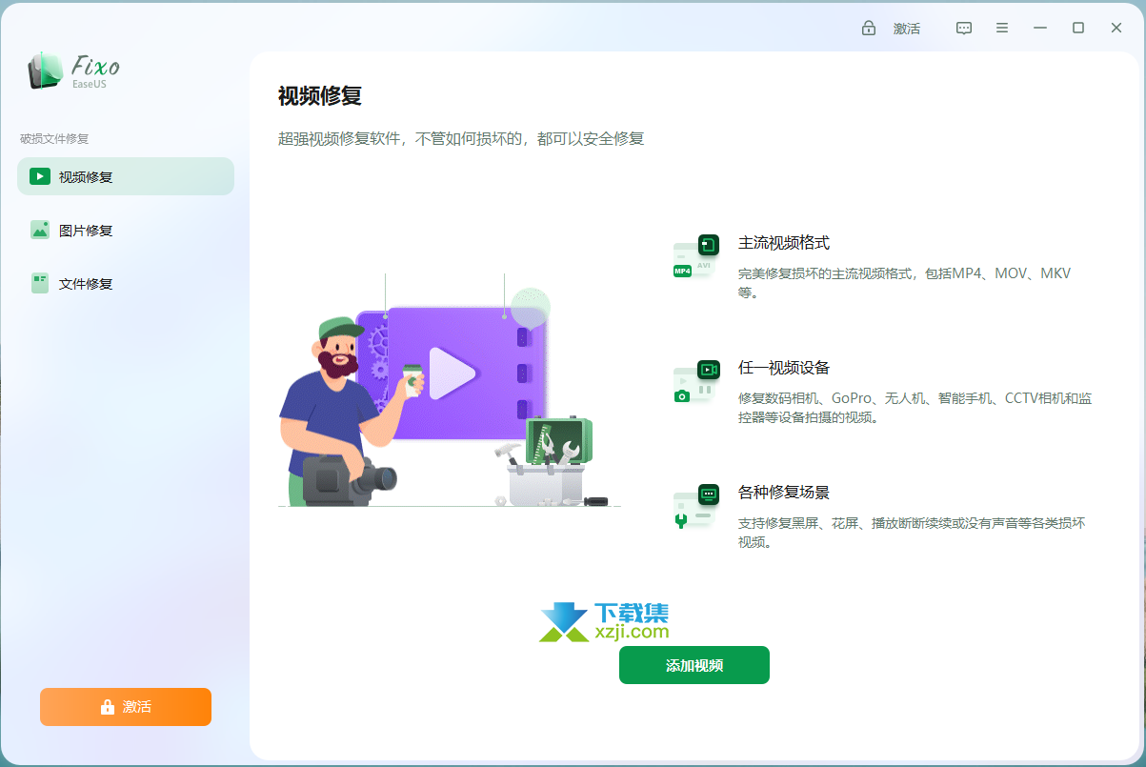This screenshot has width=1146, height=767.
Task: Click the file repair document icon
Action: [40, 283]
